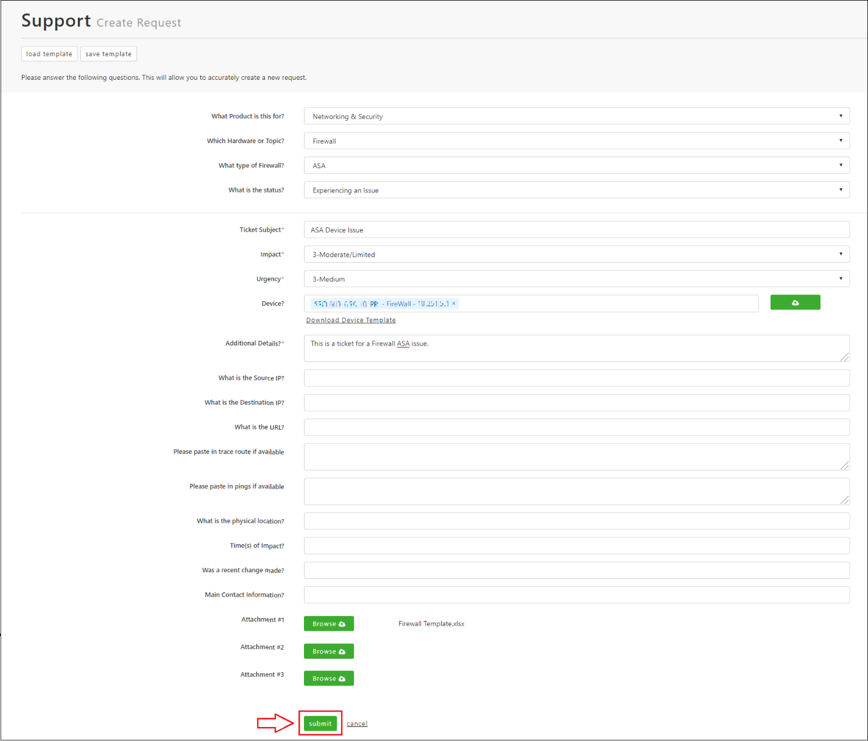Image resolution: width=868 pixels, height=741 pixels.
Task: Open the 'What is the status?' dropdown
Action: 577,190
